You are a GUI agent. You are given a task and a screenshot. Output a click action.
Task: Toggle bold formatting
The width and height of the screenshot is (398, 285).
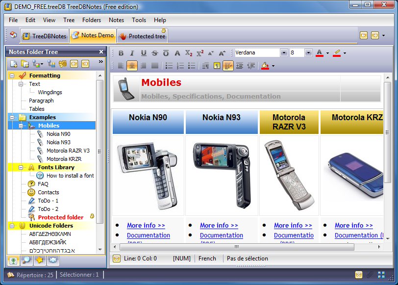[121, 53]
